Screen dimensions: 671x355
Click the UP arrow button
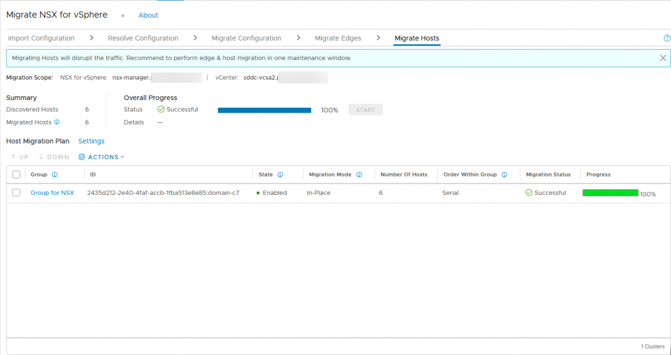pyautogui.click(x=20, y=157)
